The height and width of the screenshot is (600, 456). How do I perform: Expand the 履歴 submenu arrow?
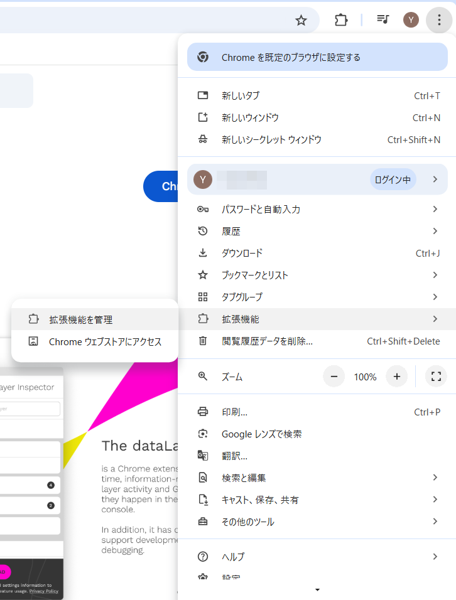click(x=435, y=231)
